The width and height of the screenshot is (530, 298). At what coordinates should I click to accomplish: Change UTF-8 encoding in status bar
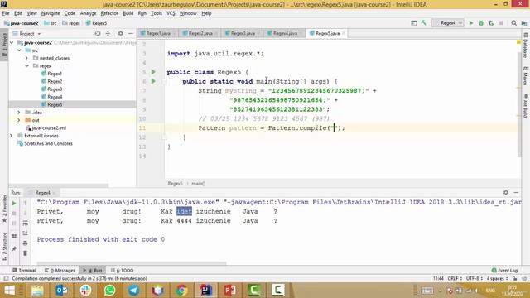click(475, 278)
